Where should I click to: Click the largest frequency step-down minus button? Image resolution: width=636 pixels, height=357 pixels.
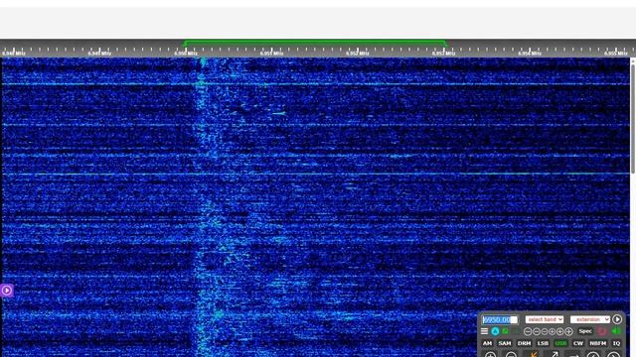[528, 331]
